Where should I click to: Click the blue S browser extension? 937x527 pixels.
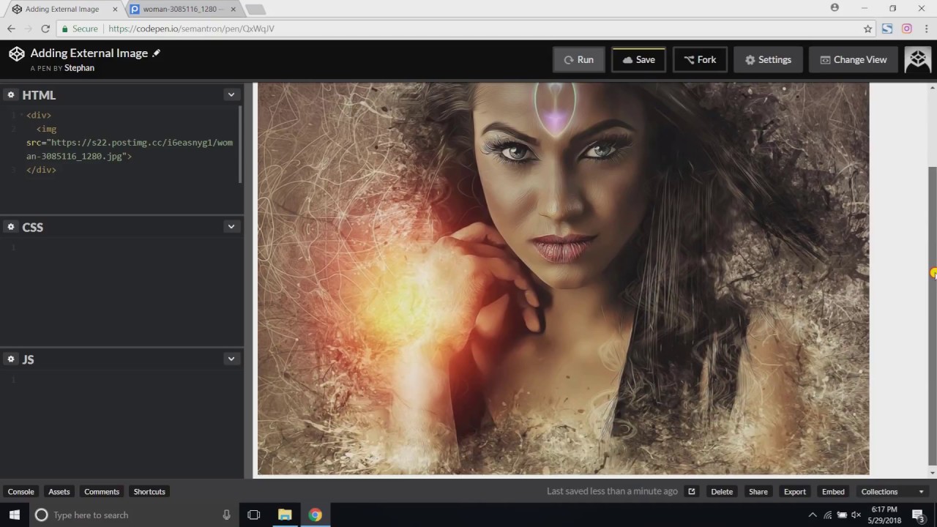coord(887,29)
